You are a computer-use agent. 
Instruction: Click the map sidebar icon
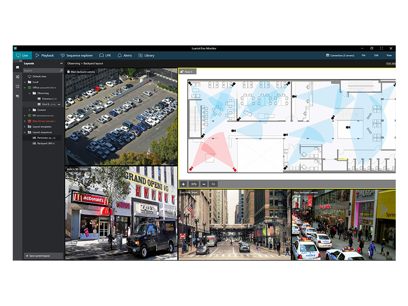pos(17,86)
